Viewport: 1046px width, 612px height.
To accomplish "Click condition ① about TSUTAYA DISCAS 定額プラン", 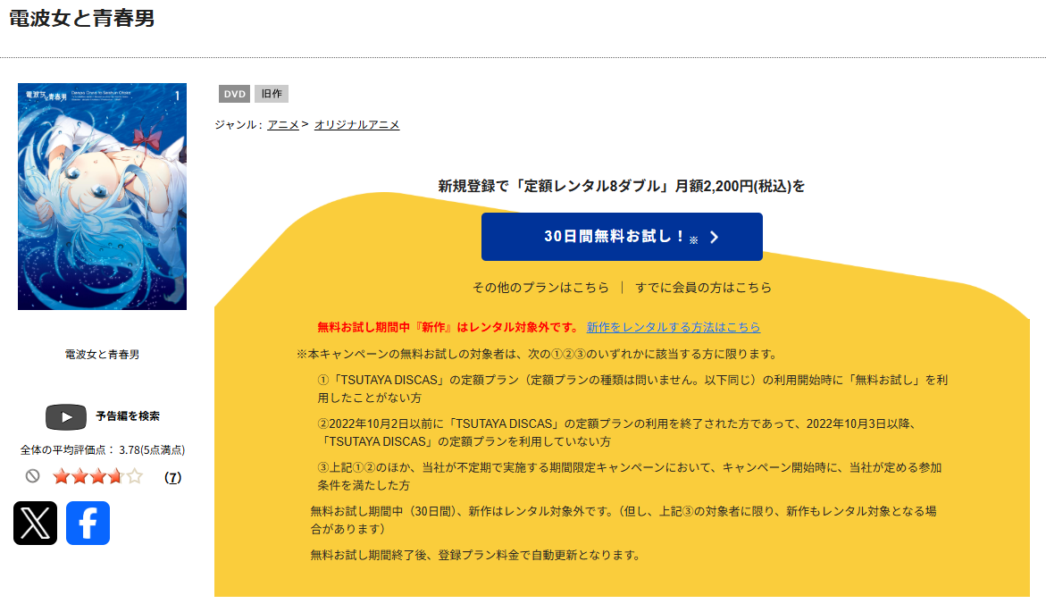I will point(632,389).
